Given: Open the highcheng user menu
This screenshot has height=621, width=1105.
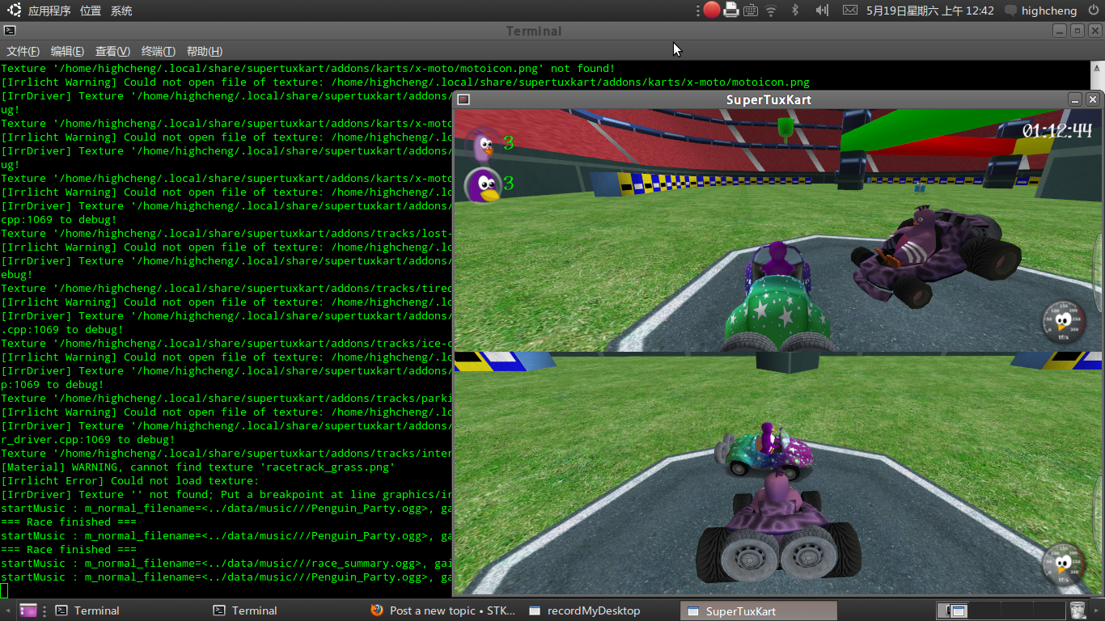Looking at the screenshot, I should click(x=1048, y=11).
